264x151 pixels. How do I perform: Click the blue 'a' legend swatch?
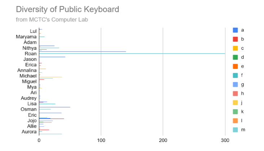click(235, 30)
